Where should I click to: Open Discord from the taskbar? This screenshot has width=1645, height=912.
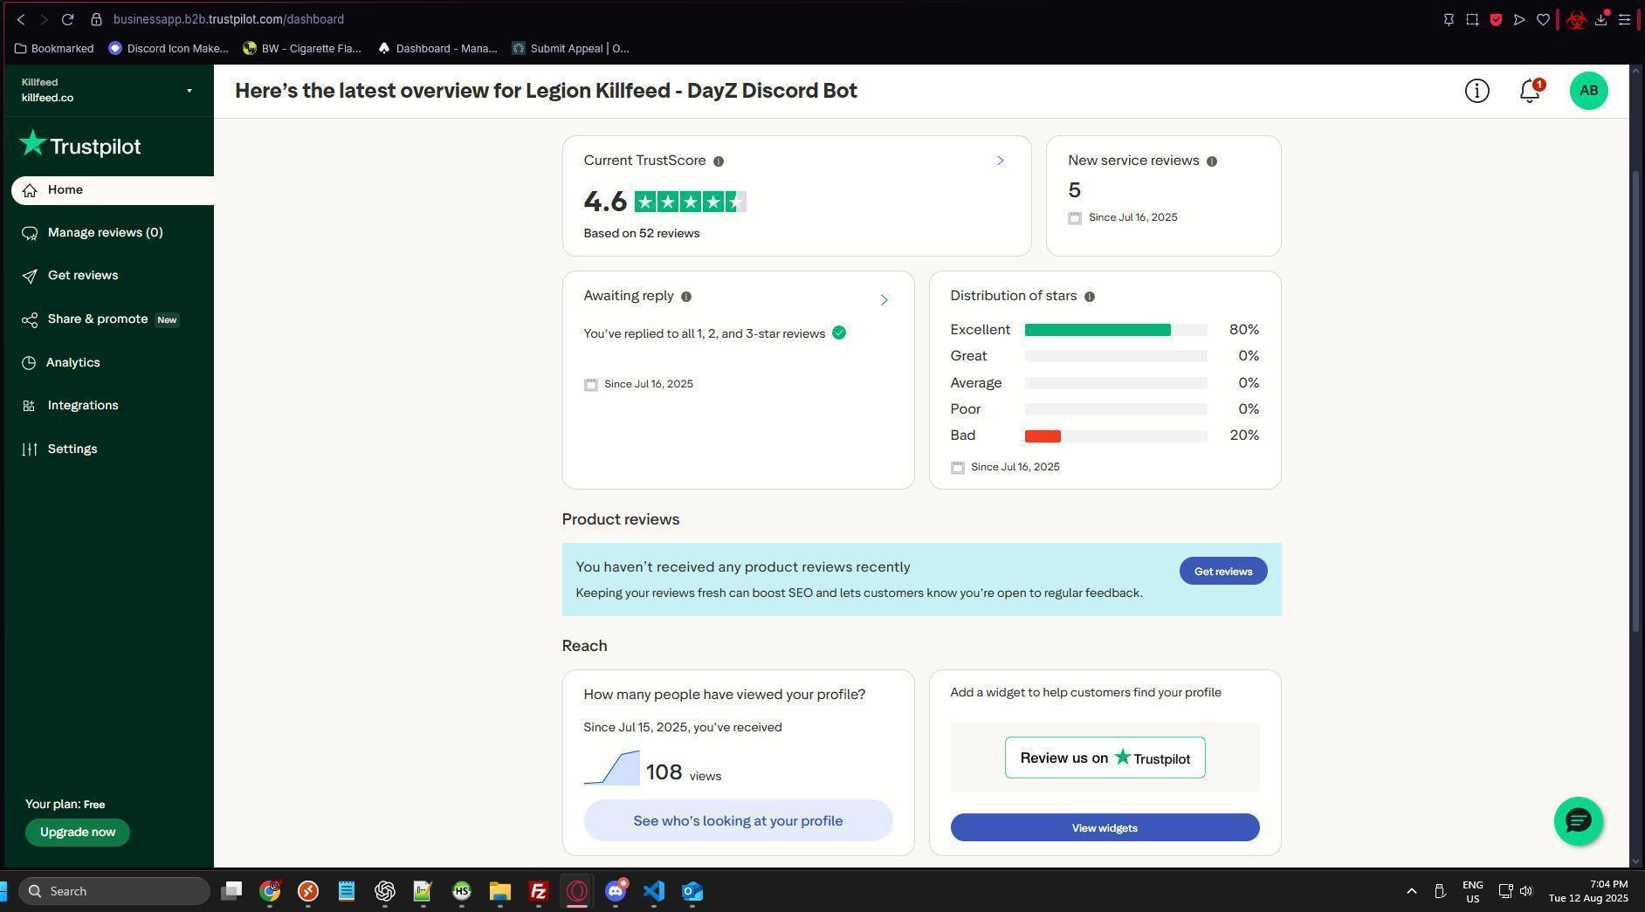[616, 891]
